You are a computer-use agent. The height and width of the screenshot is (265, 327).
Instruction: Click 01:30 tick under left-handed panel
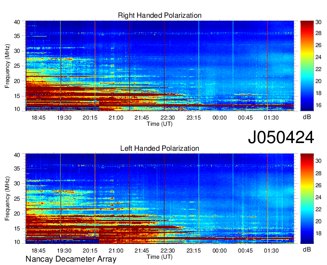[271, 251]
